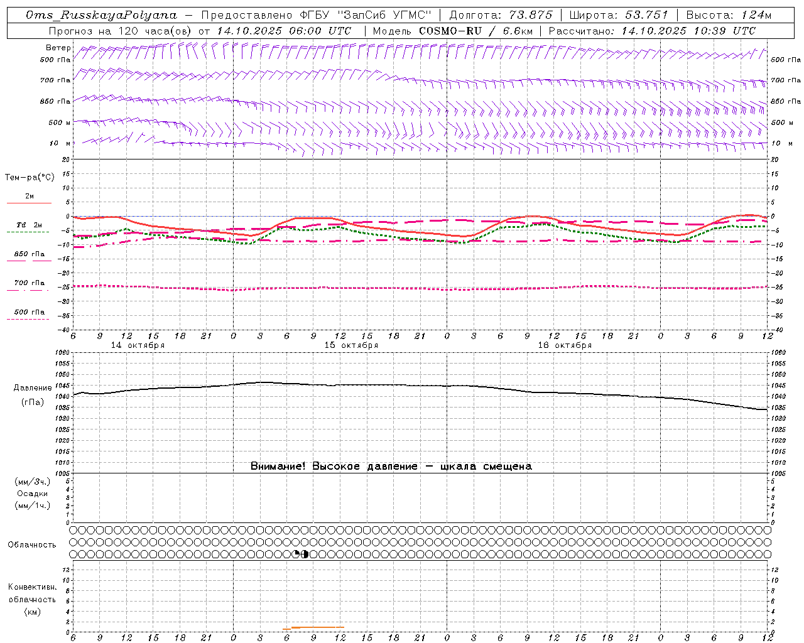Click the forecast start time 14.10.2025 06:00 UTC
This screenshot has width=804, height=643.
click(284, 31)
